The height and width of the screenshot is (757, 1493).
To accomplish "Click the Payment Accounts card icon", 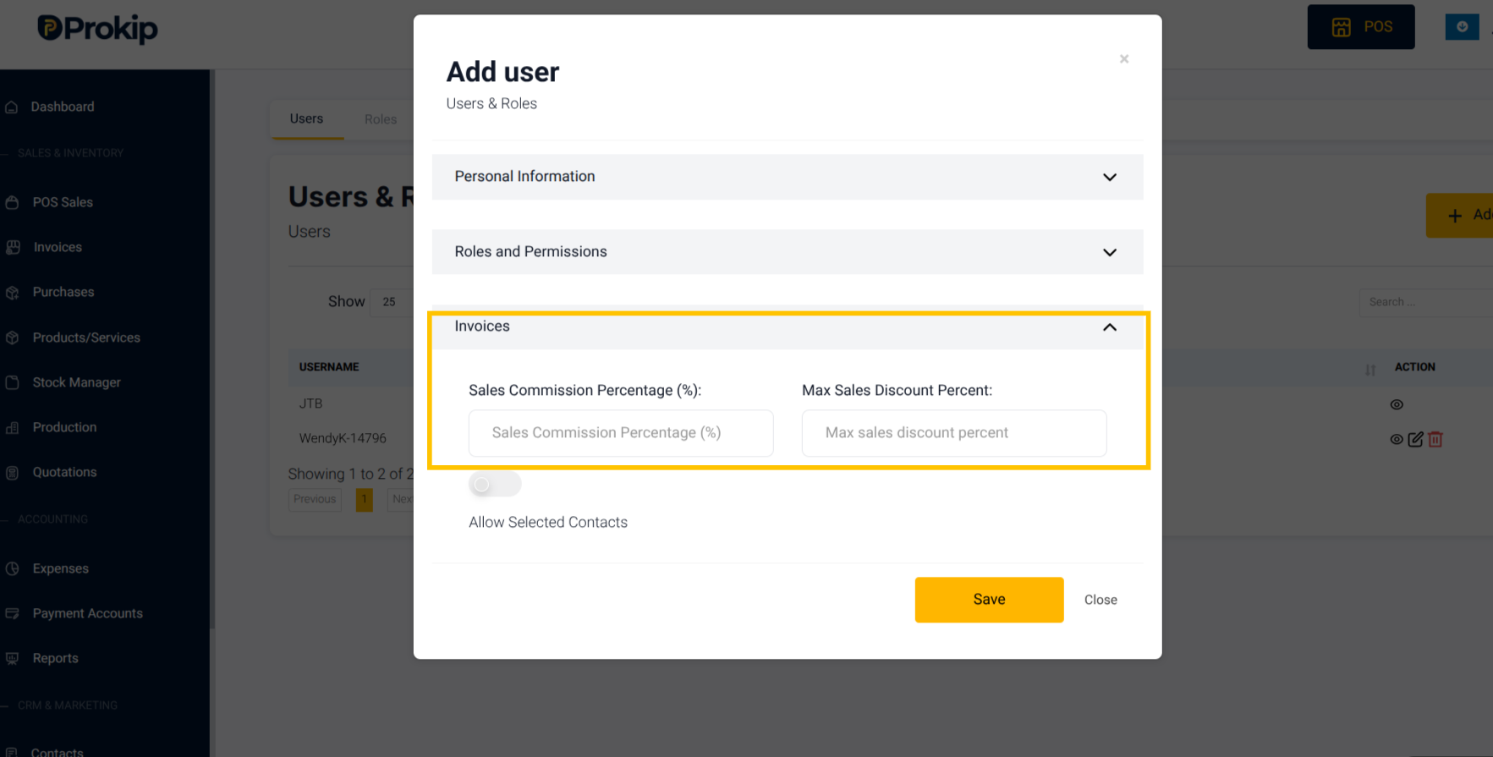I will tap(12, 613).
